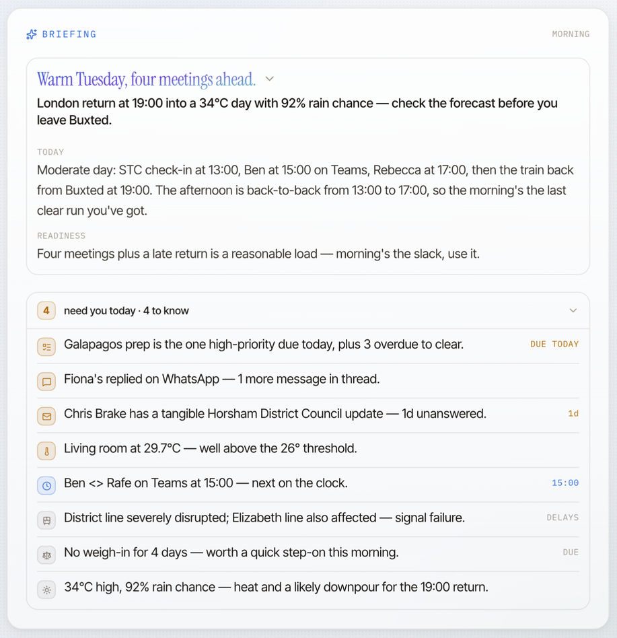The height and width of the screenshot is (638, 617).
Task: Collapse the Warm Tuesday summary chevron
Action: 270,79
